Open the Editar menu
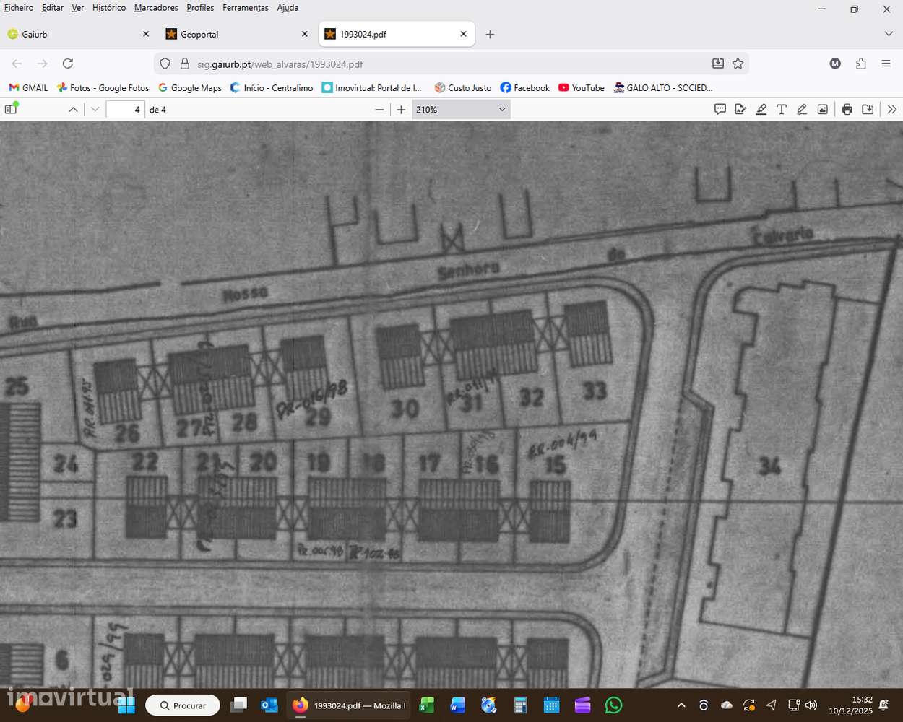This screenshot has width=903, height=722. (52, 8)
